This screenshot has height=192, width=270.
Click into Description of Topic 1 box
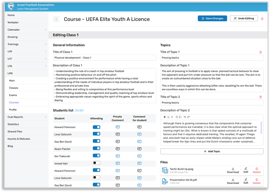click(x=212, y=80)
